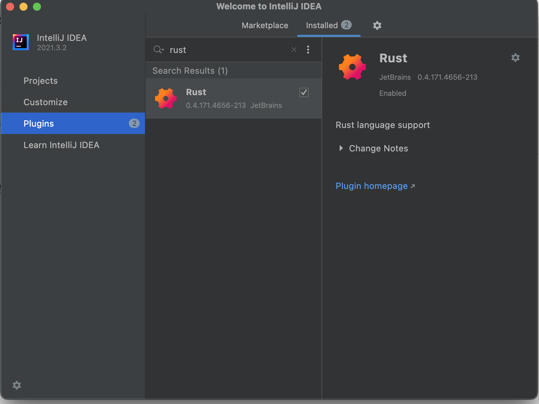Click the Search Results (1) header
The image size is (539, 404).
point(234,71)
